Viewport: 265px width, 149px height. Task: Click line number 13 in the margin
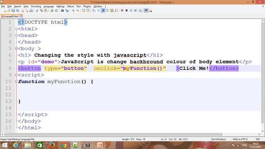[x=8, y=101]
